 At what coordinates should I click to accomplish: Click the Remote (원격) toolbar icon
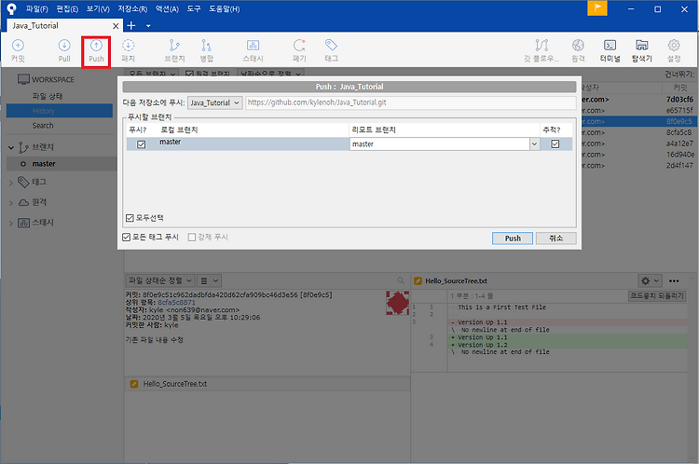(x=578, y=50)
